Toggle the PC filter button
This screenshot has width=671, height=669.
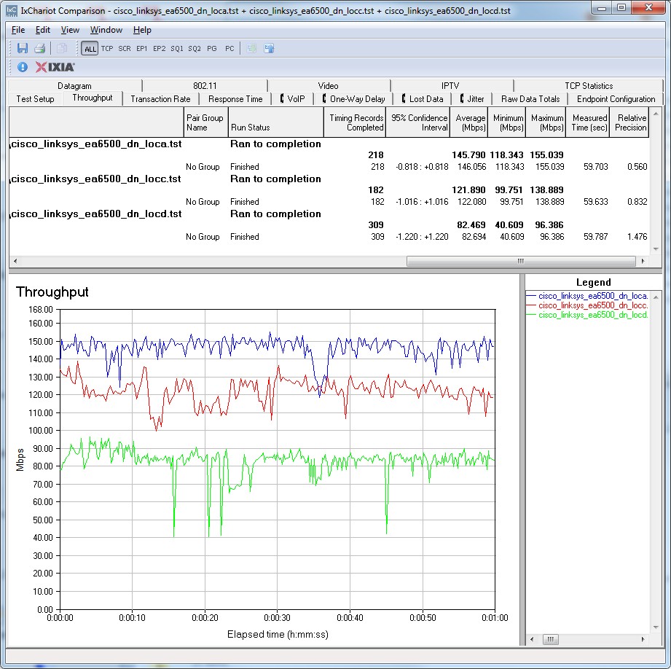229,49
